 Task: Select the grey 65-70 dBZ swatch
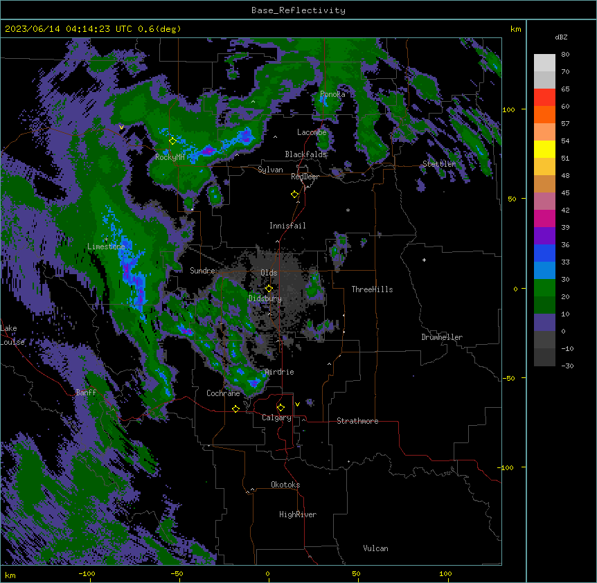[x=544, y=80]
